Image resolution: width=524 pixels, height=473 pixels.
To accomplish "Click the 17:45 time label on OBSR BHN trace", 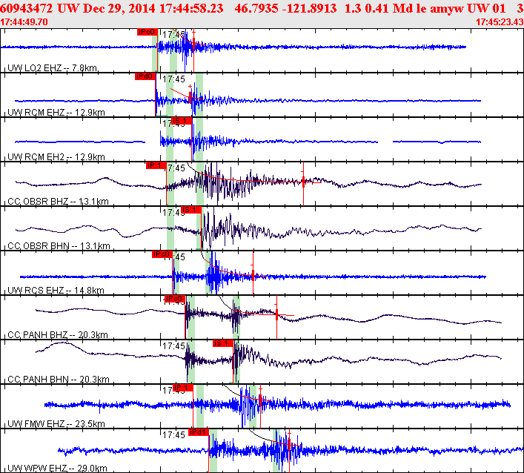I will 172,213.
